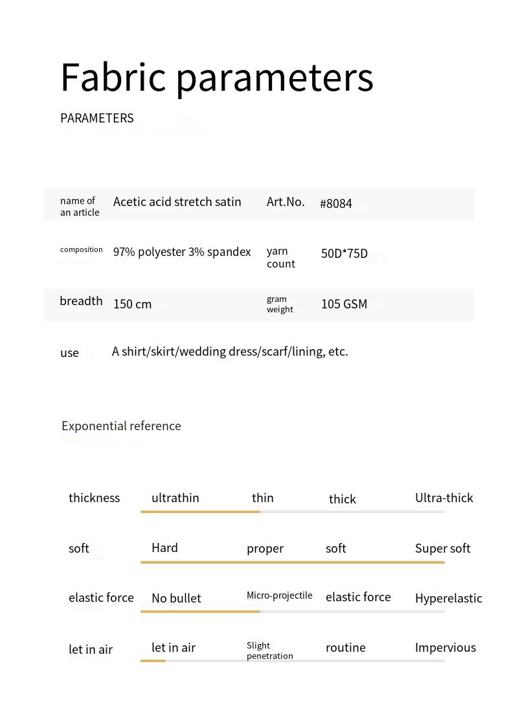Click the "Acetic acid stretch satin" article name

177,202
